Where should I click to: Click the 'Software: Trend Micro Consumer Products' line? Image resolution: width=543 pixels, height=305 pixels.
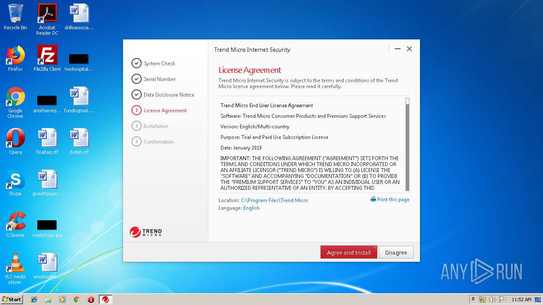click(303, 116)
